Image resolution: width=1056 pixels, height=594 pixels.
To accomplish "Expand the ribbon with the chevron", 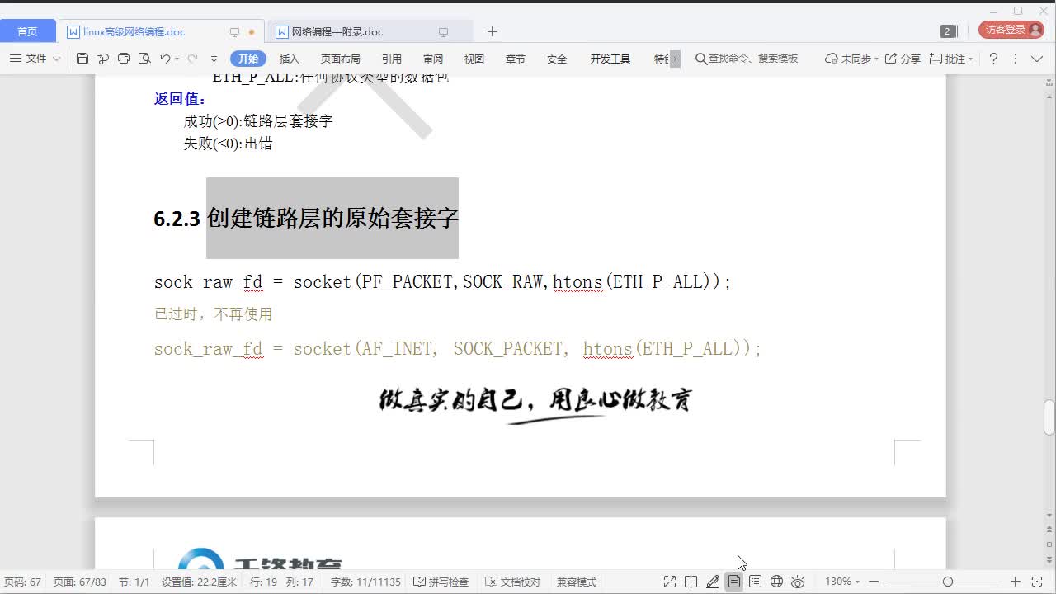I will click(1038, 59).
